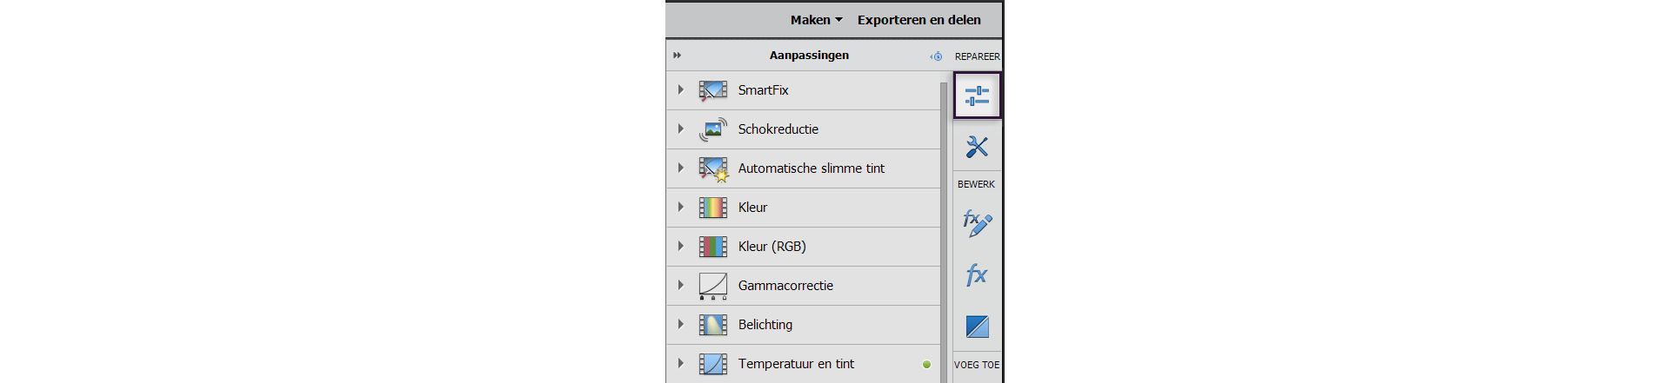Open the Aanpassingen sliders panel icon
The height and width of the screenshot is (383, 1670).
pos(977,96)
